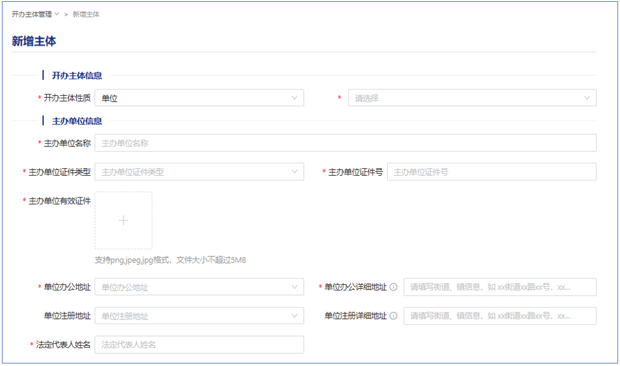620x366 pixels.
Task: Expand the 单位办公地址 dropdown
Action: coord(199,287)
